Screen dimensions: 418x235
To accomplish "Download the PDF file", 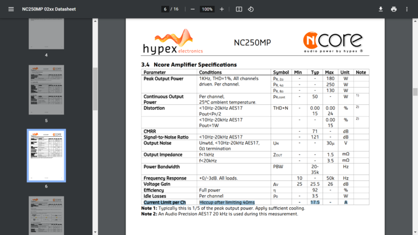I will [x=380, y=9].
